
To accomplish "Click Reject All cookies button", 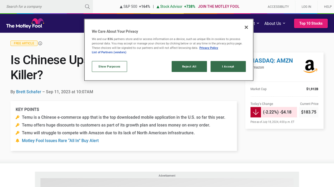I will (189, 66).
